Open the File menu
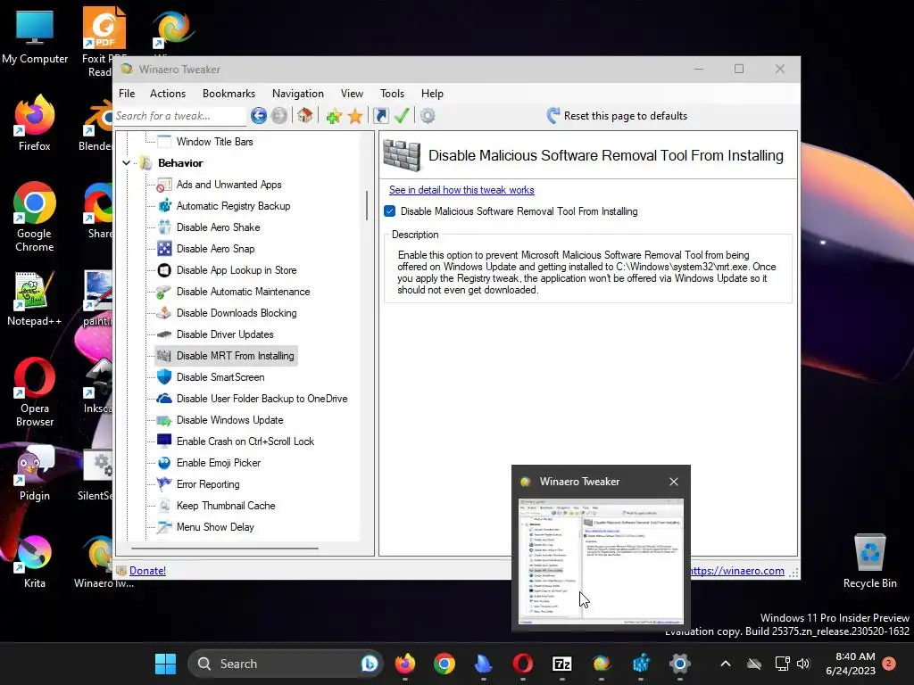 [x=127, y=94]
